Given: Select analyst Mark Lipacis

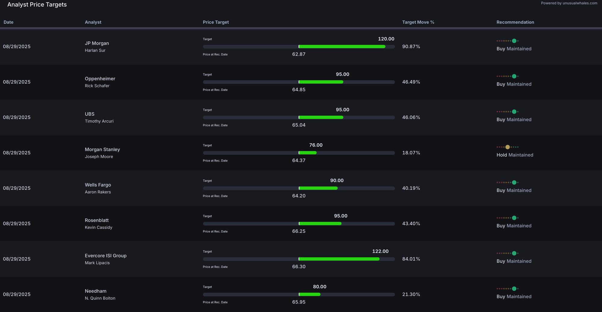Looking at the screenshot, I should (x=97, y=263).
